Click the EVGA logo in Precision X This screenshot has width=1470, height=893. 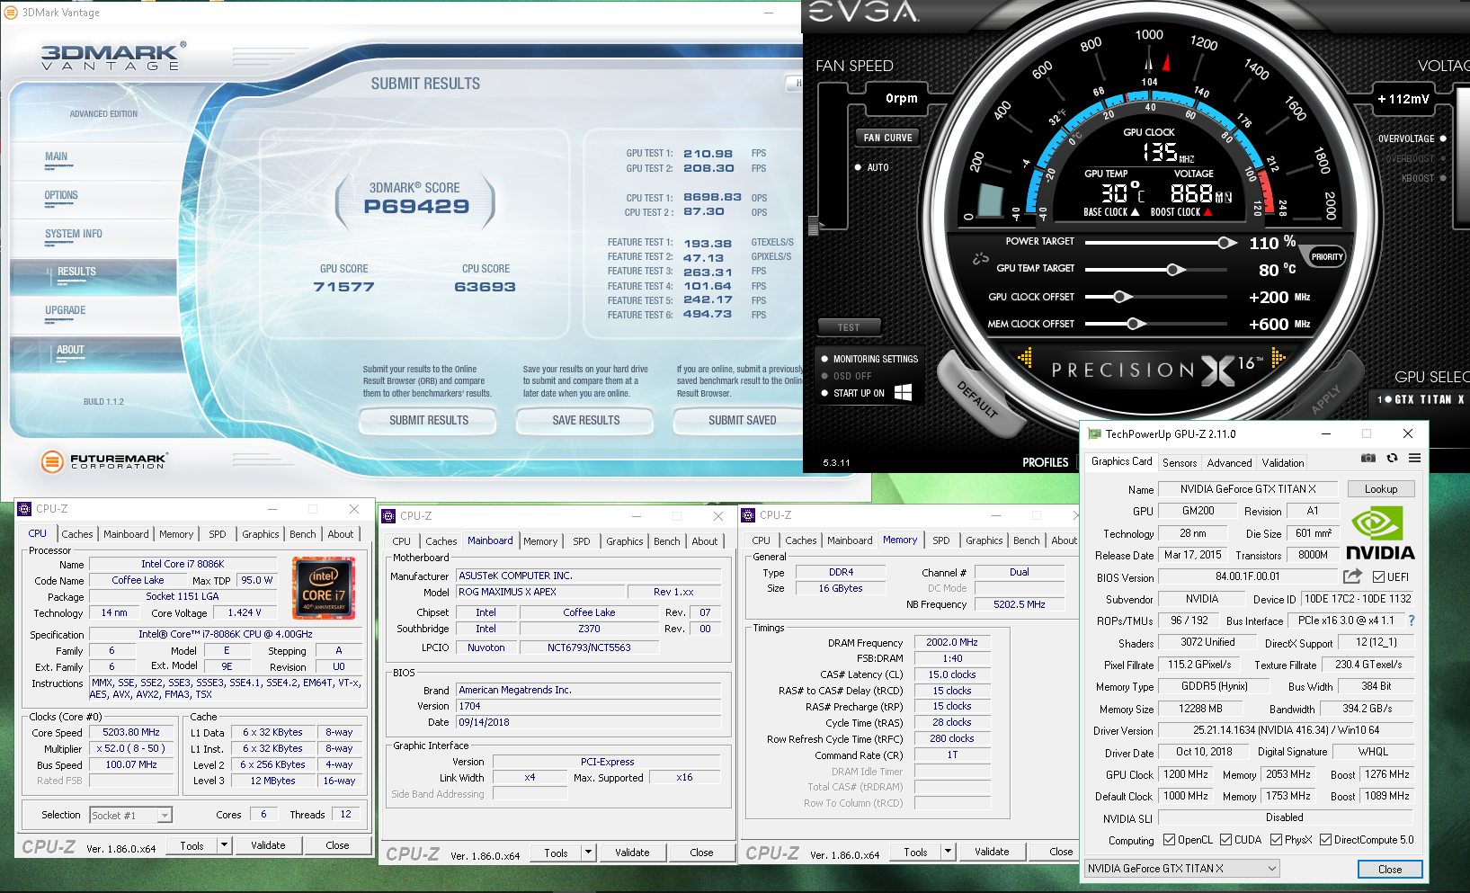click(862, 12)
